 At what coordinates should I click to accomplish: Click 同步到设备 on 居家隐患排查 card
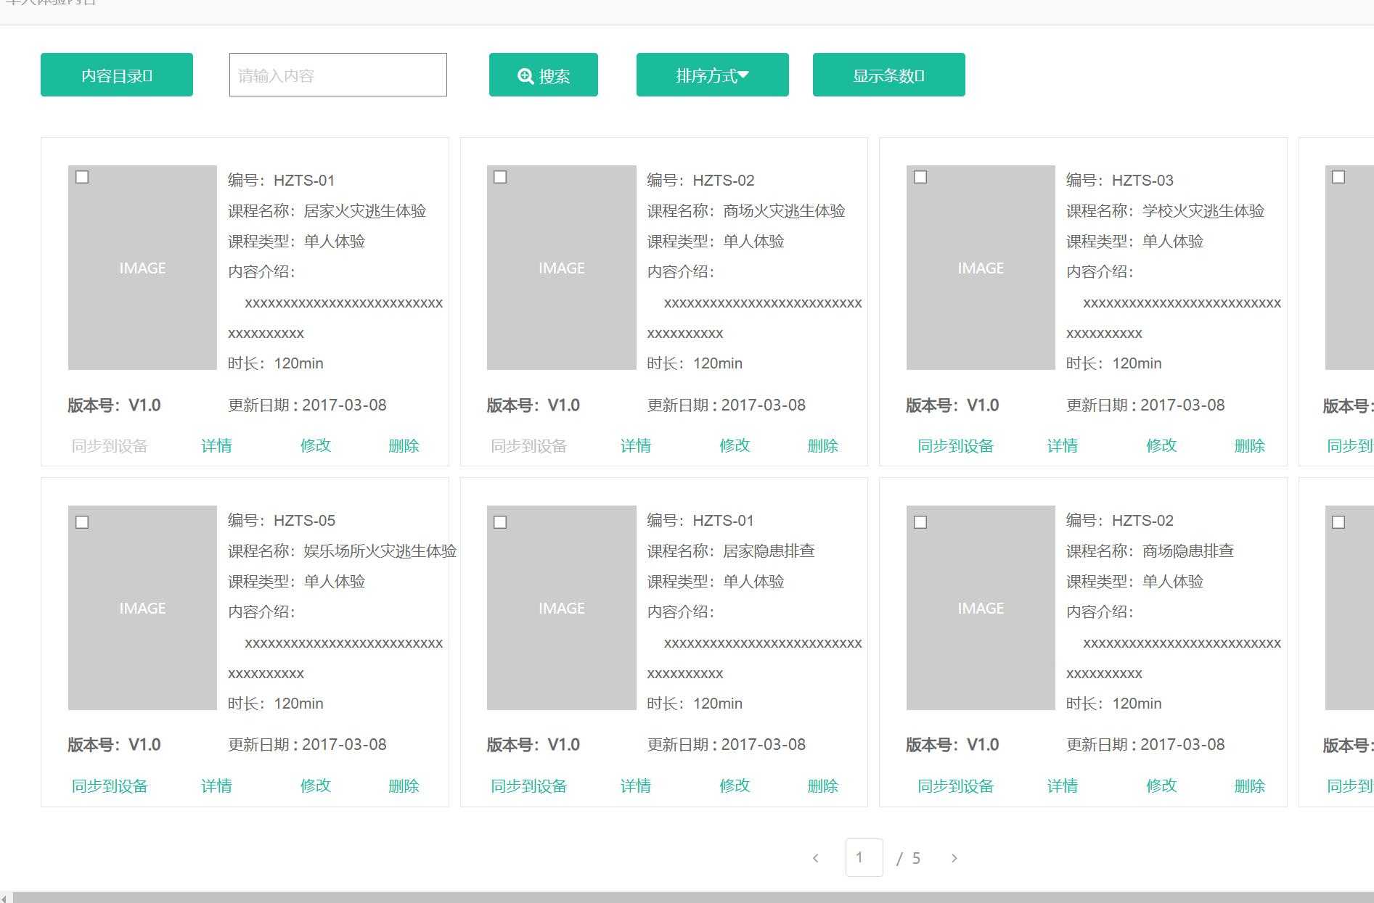coord(529,786)
